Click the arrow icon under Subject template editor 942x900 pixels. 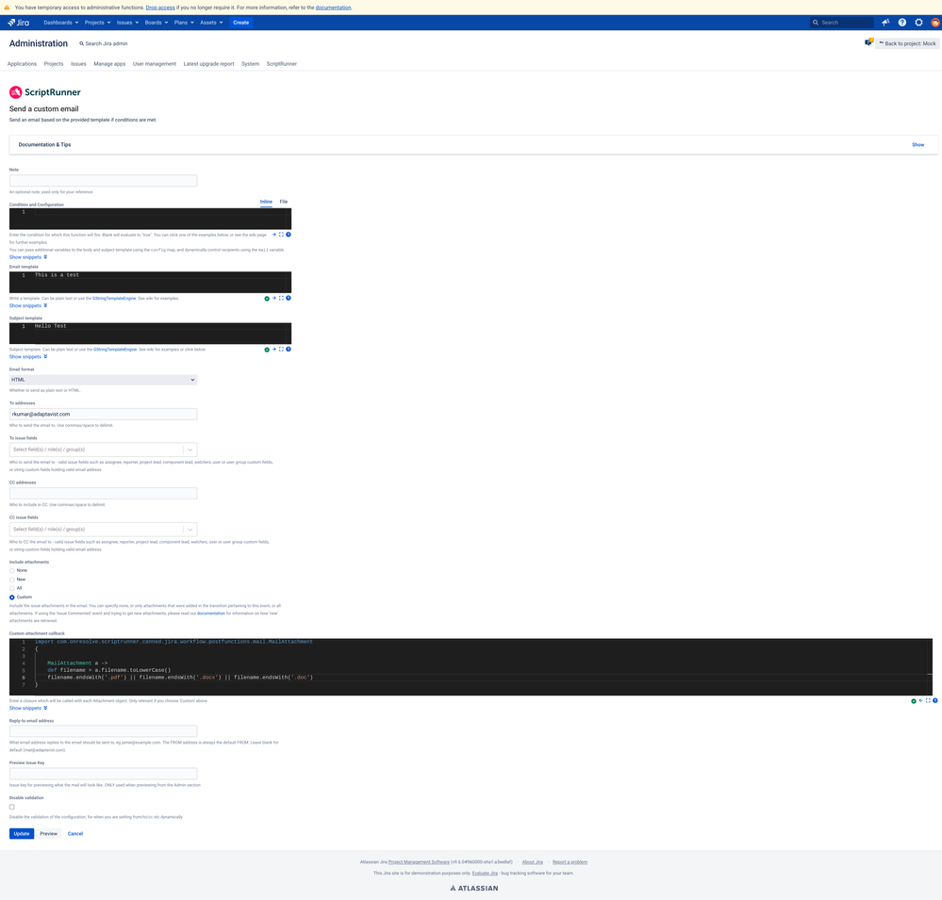pyautogui.click(x=274, y=349)
